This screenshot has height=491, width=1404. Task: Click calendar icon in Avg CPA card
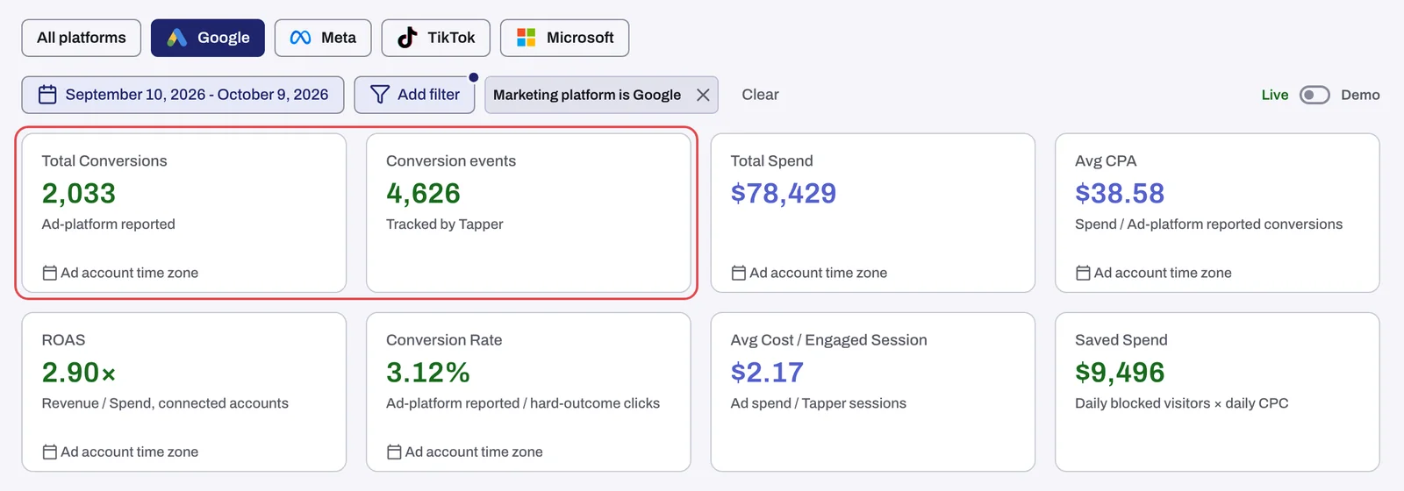coord(1084,273)
